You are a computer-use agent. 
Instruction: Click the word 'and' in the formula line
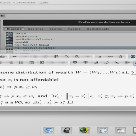pyautogui.click(x=42, y=96)
